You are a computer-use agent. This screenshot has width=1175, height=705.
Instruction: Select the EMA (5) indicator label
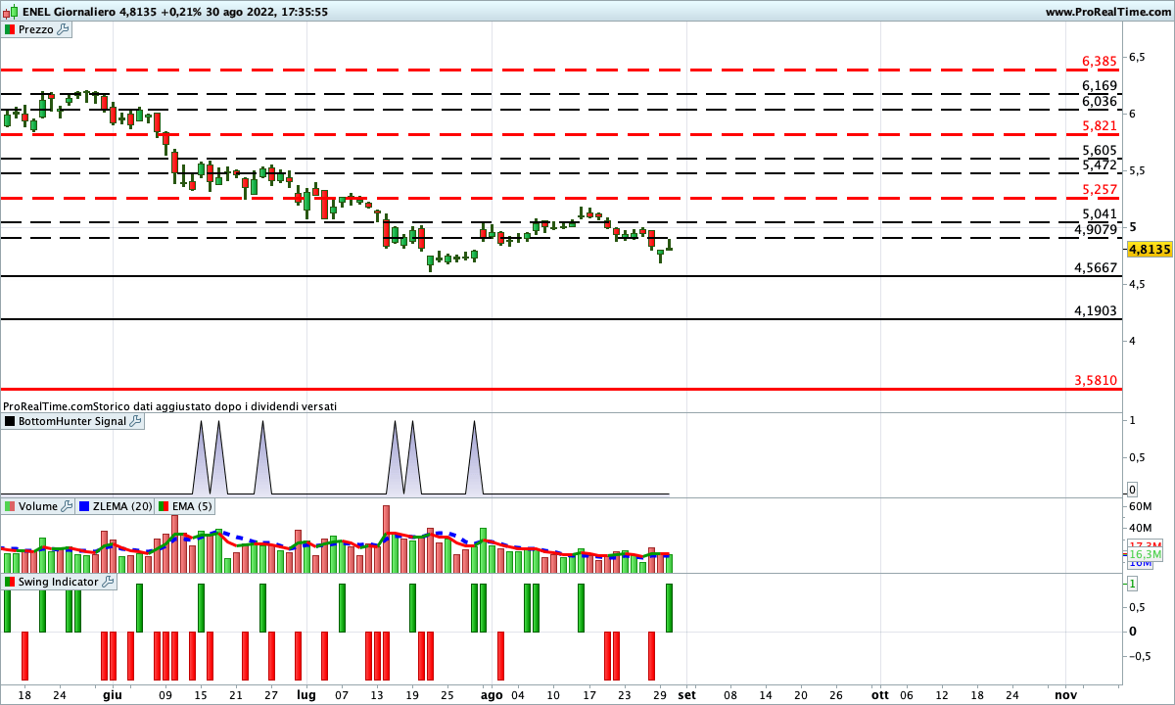191,506
